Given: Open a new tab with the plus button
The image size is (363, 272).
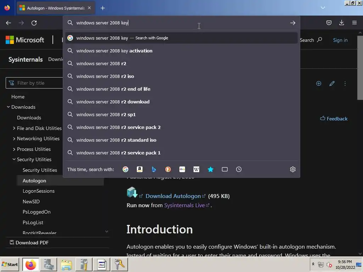Looking at the screenshot, I should pos(102,8).
